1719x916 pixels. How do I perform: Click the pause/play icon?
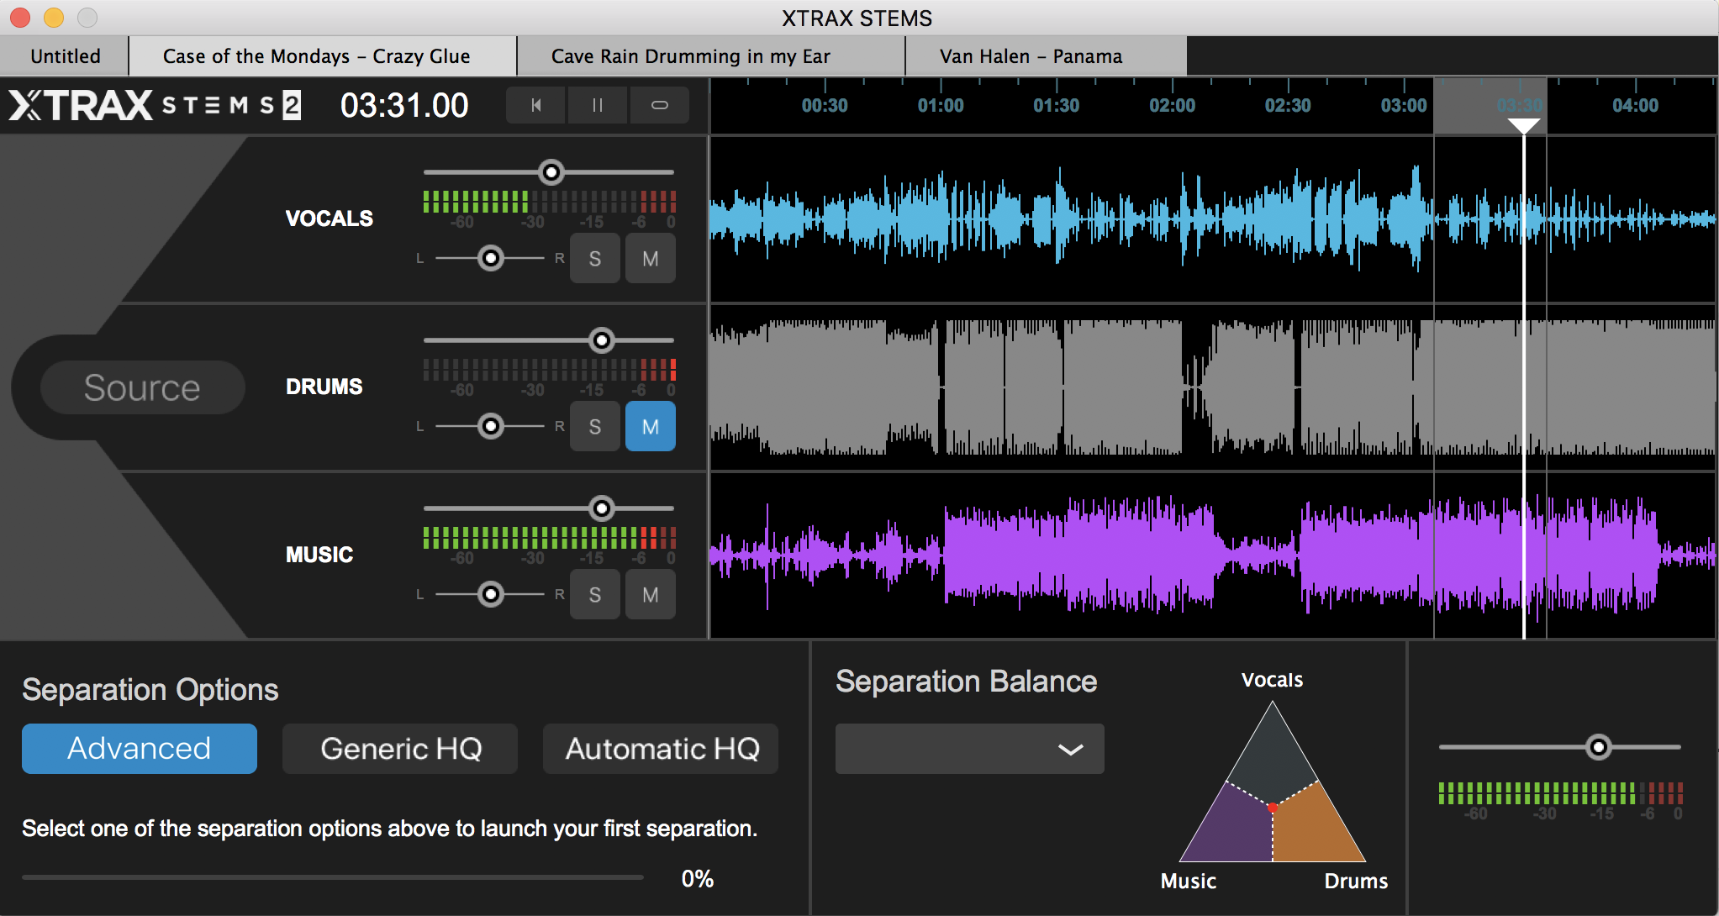596,106
